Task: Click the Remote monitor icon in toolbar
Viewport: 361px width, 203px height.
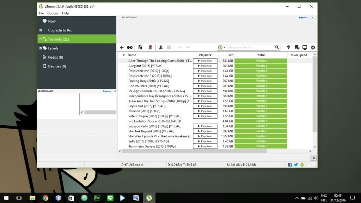Action: (305, 47)
